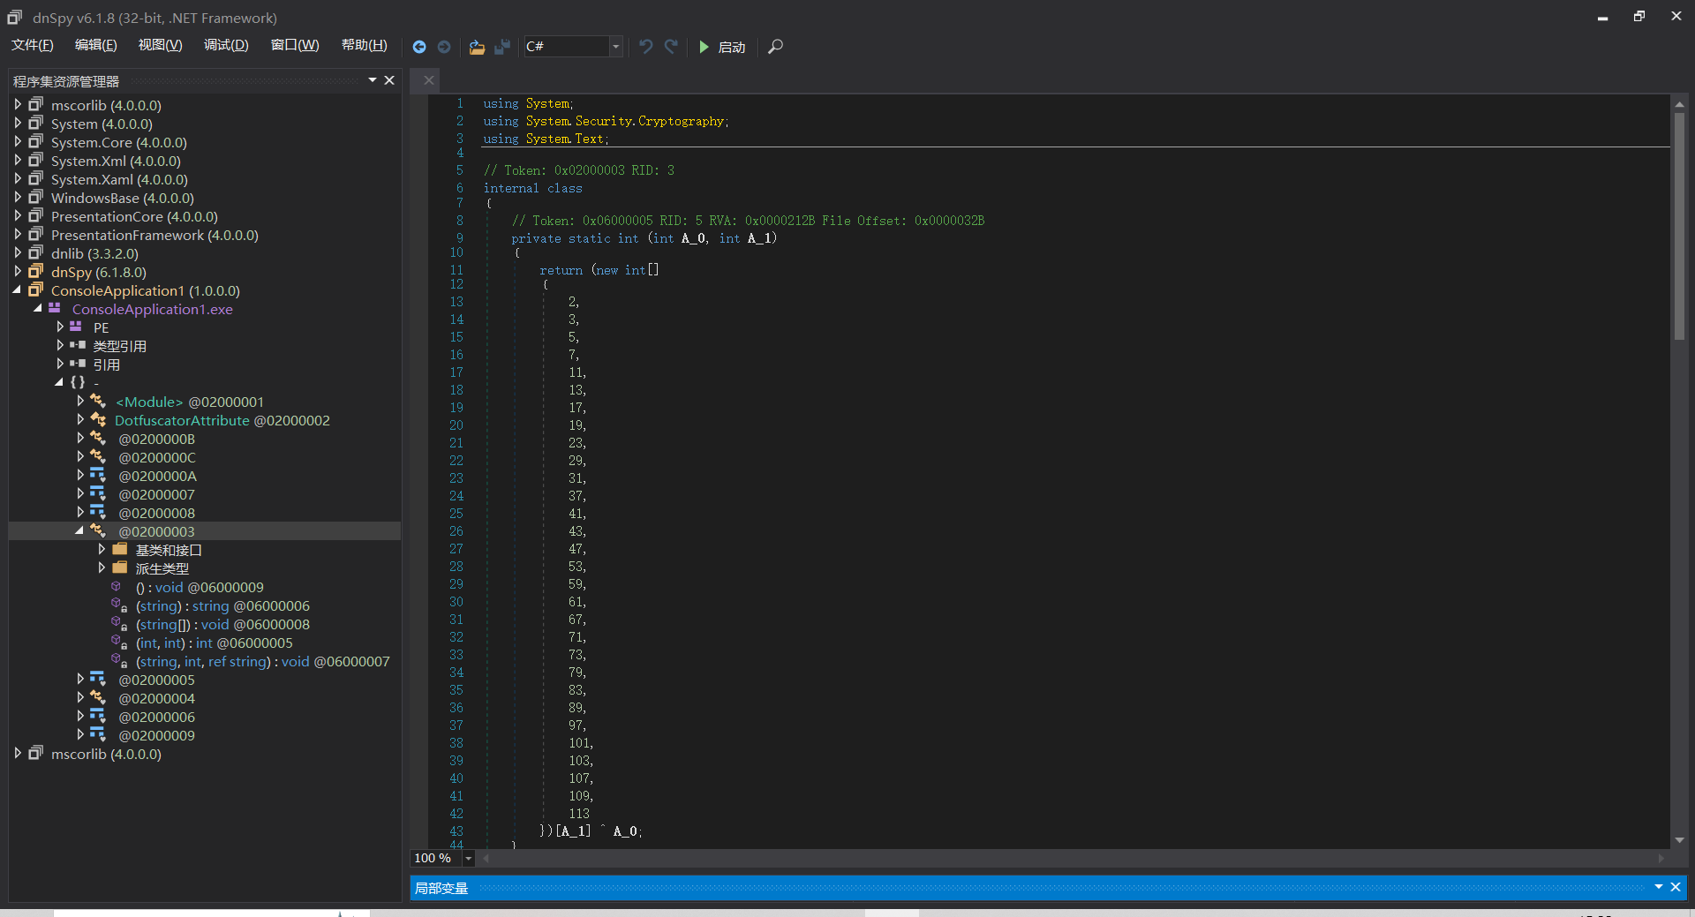This screenshot has height=917, width=1695.
Task: Click the undo arrow icon
Action: (646, 47)
